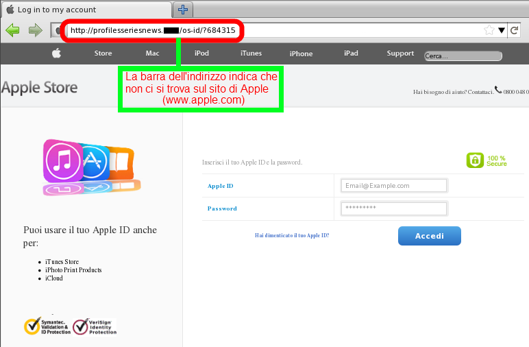Click the 'Password' field label

(222, 208)
